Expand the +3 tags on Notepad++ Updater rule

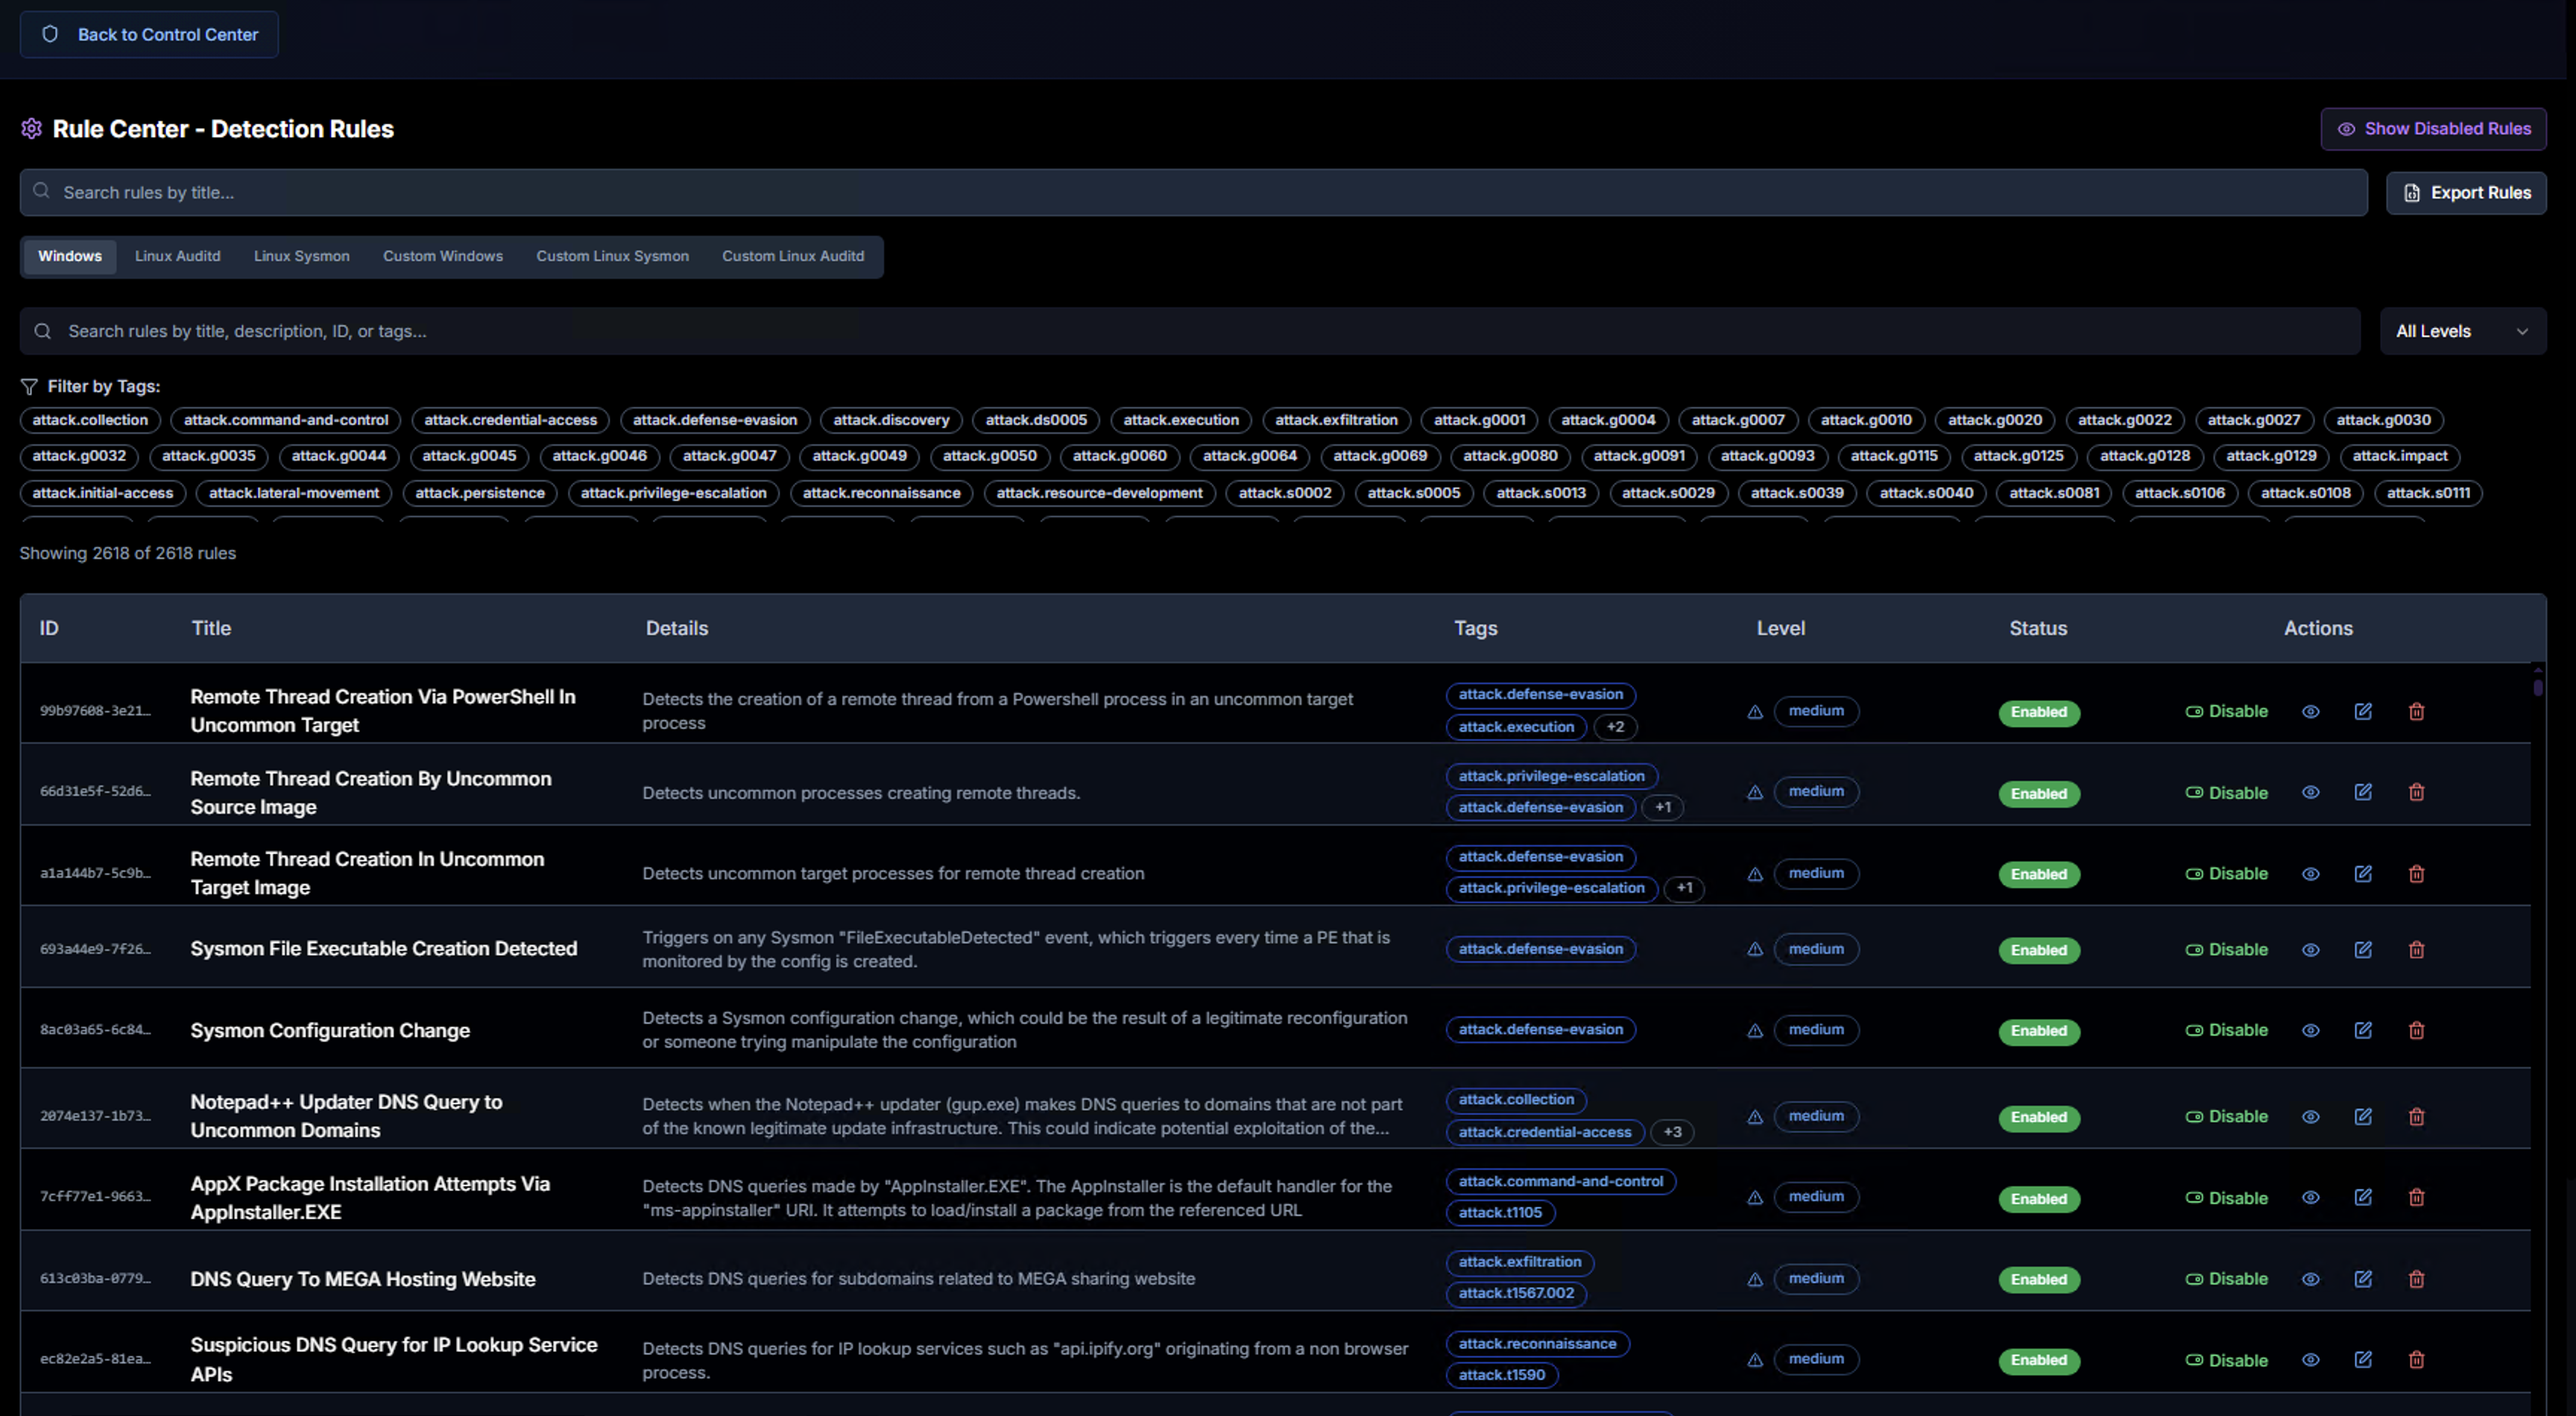coord(1672,1132)
